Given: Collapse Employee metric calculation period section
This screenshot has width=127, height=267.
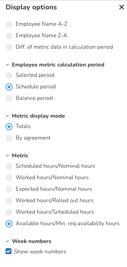Looking at the screenshot, I should [7, 65].
